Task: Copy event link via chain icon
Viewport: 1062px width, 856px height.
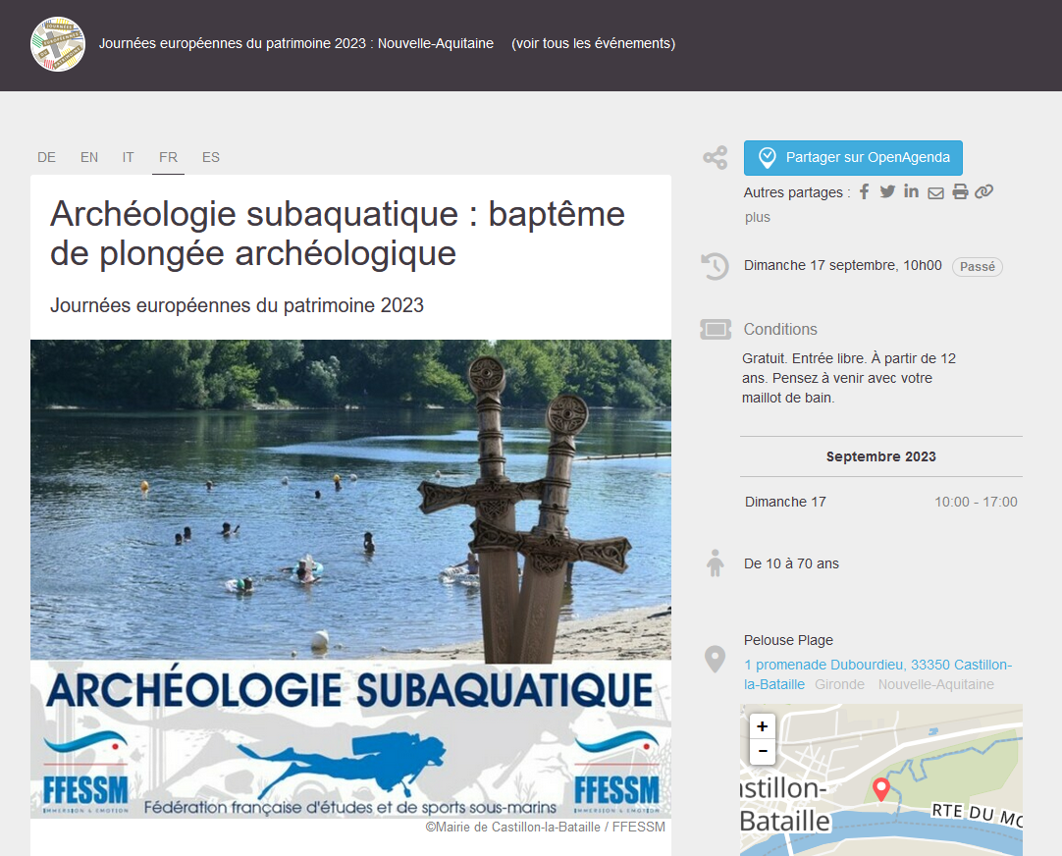Action: click(x=983, y=191)
